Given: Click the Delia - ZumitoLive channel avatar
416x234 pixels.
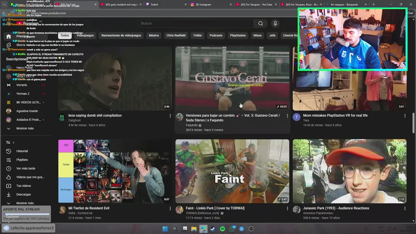Looking at the screenshot, I should (62, 210).
